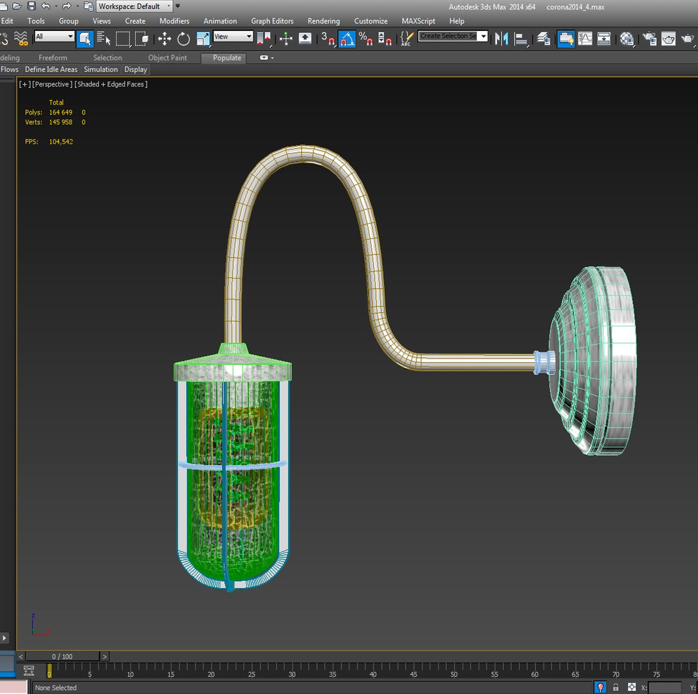
Task: Click the Bind to Space Warp tool
Action: click(21, 39)
